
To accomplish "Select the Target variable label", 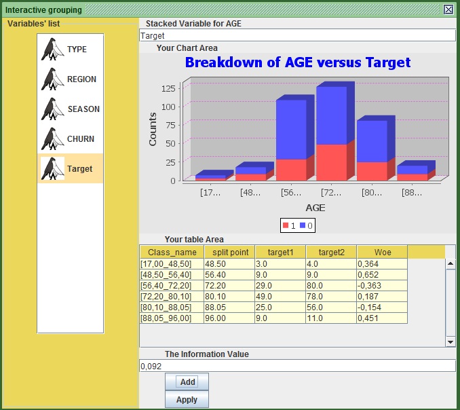I will click(79, 169).
